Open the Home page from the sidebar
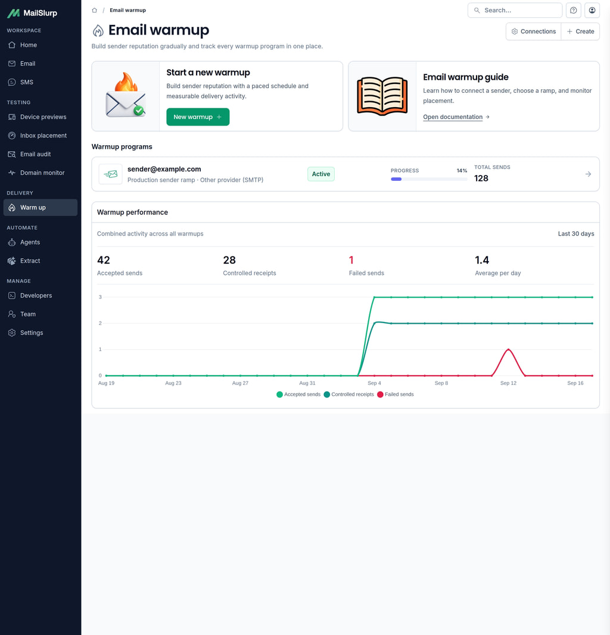The width and height of the screenshot is (610, 635). tap(40, 45)
